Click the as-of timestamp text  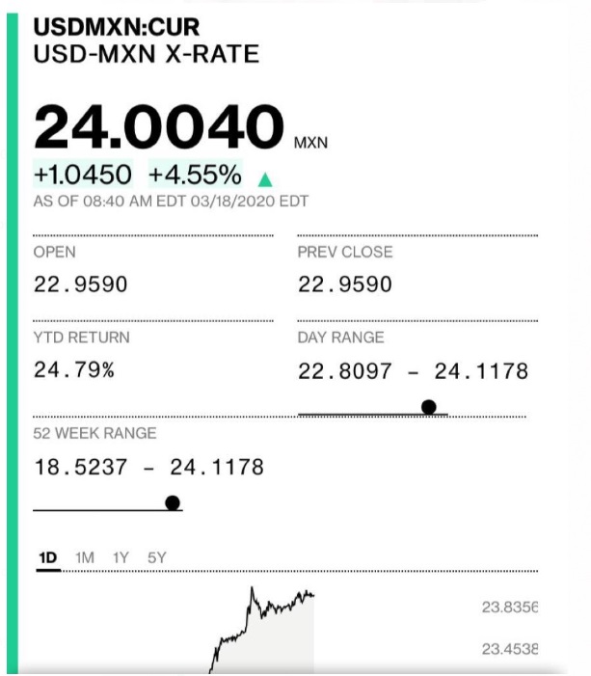coord(171,202)
